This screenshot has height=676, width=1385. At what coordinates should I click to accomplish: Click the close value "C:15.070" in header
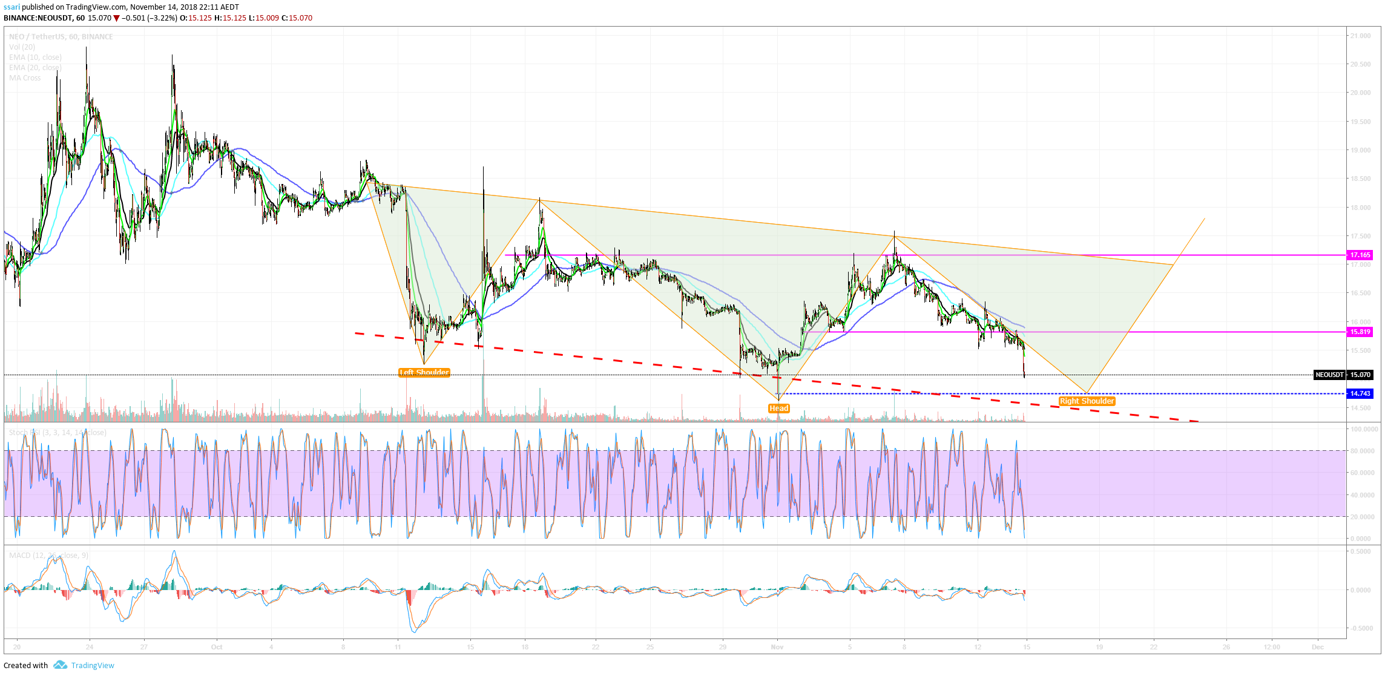pyautogui.click(x=297, y=18)
